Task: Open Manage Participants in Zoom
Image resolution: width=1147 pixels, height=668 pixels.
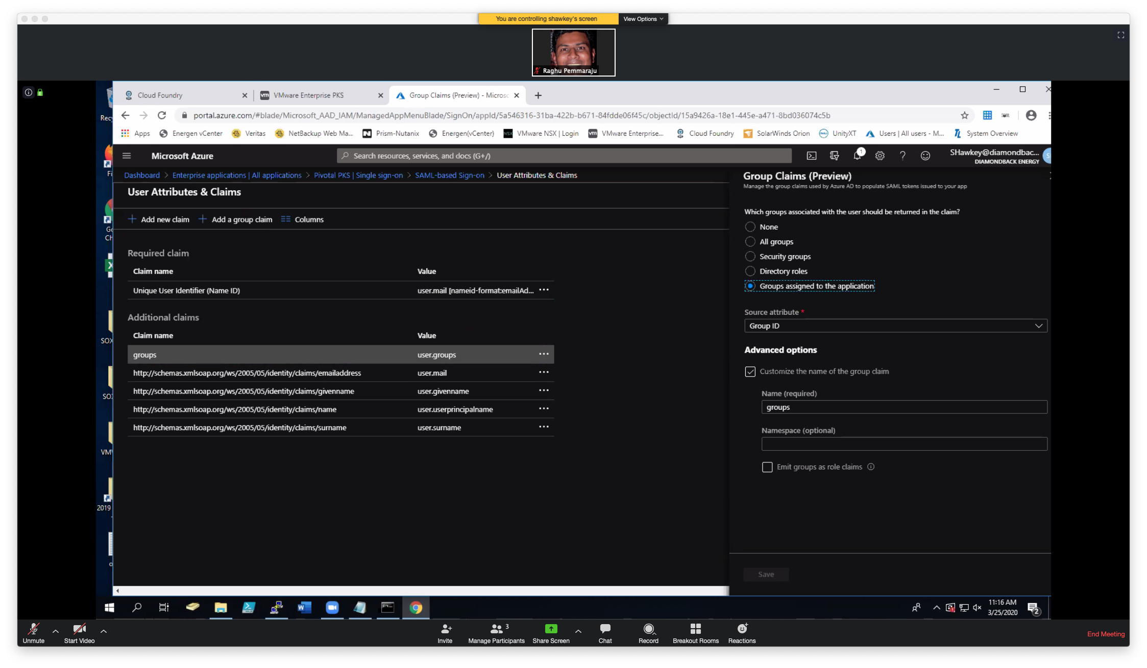Action: click(x=496, y=633)
